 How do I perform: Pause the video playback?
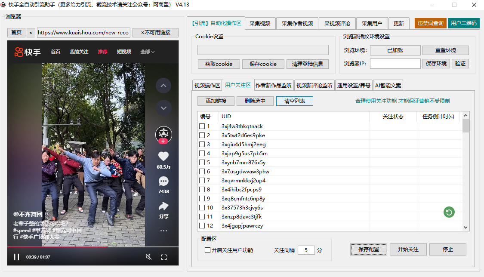click(x=16, y=257)
